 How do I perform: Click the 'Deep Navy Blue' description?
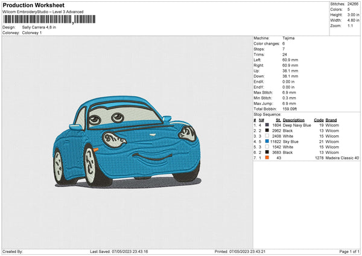[297, 125]
